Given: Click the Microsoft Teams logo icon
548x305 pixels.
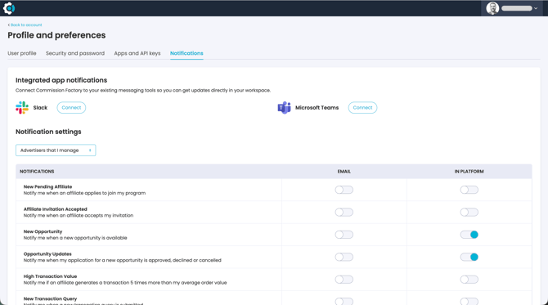Looking at the screenshot, I should (x=284, y=108).
